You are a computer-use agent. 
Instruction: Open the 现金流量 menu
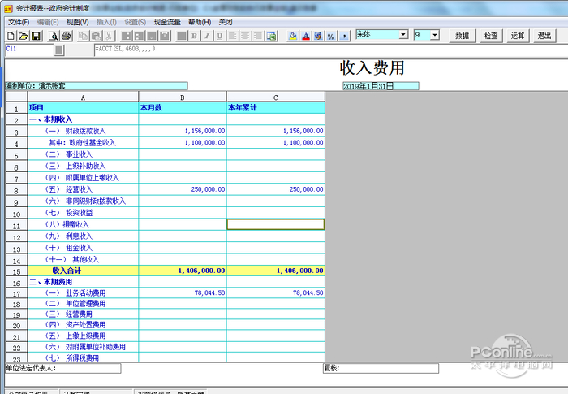click(167, 22)
